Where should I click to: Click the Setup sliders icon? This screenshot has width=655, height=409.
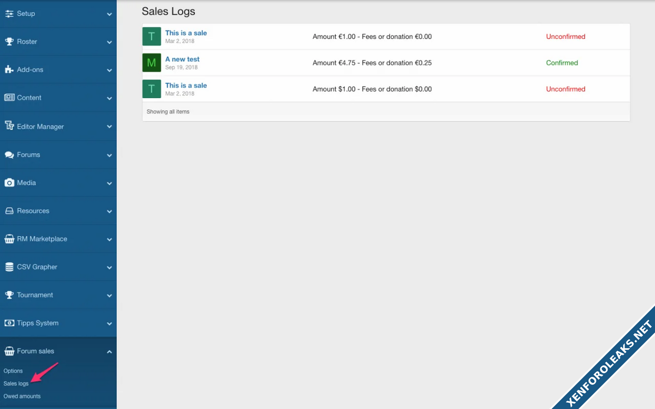9,14
